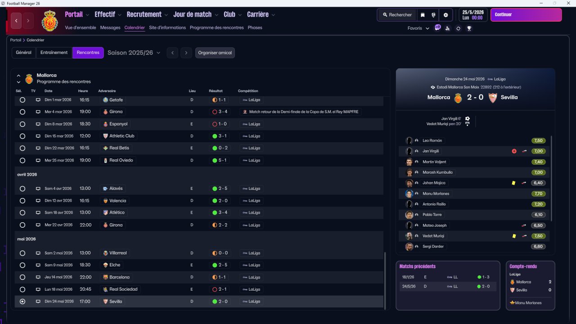Click the Mallorca crest in fixtures list header
Image resolution: width=576 pixels, height=324 pixels.
pyautogui.click(x=29, y=79)
